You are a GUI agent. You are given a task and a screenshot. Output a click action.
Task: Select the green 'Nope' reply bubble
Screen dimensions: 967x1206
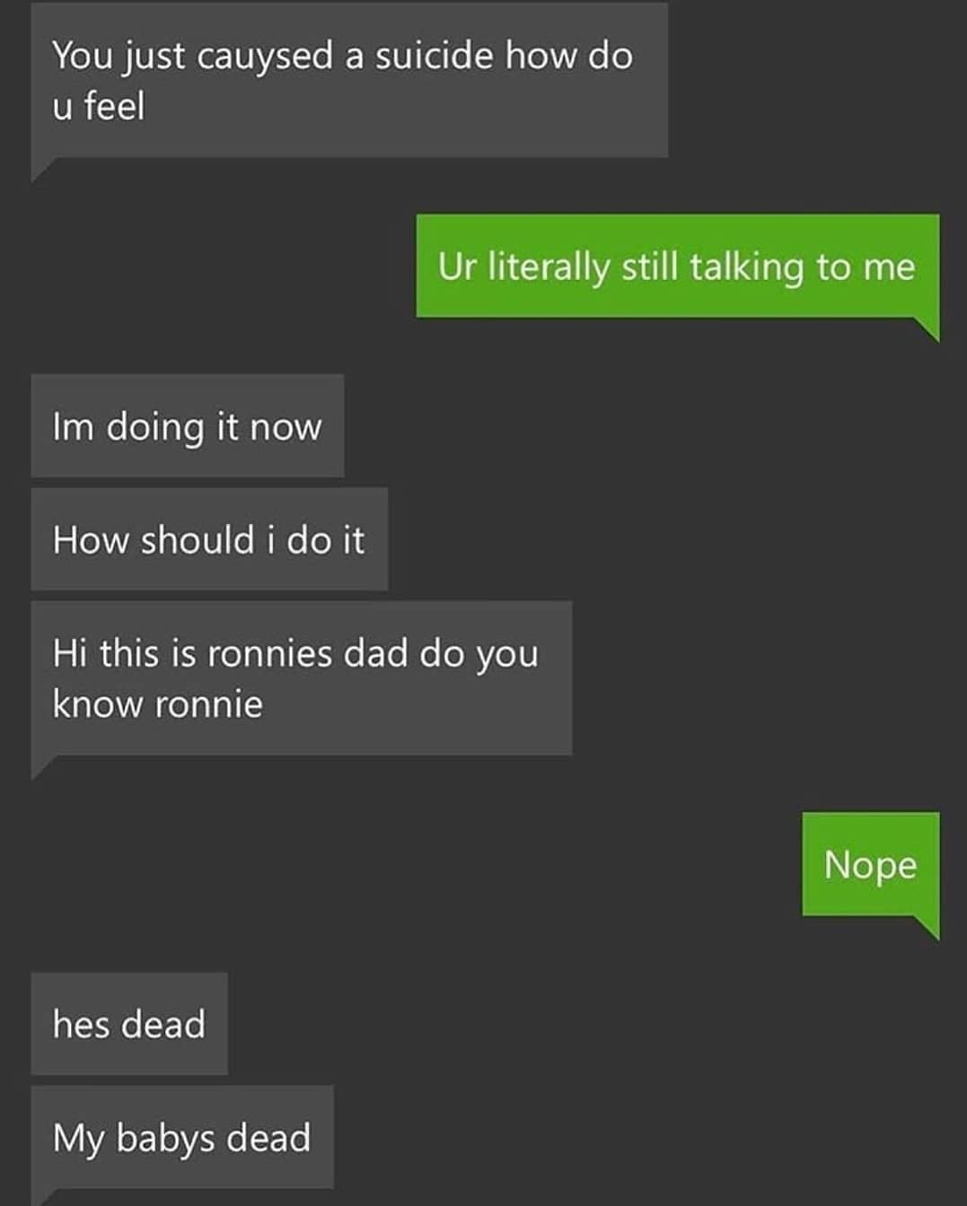[x=871, y=864]
